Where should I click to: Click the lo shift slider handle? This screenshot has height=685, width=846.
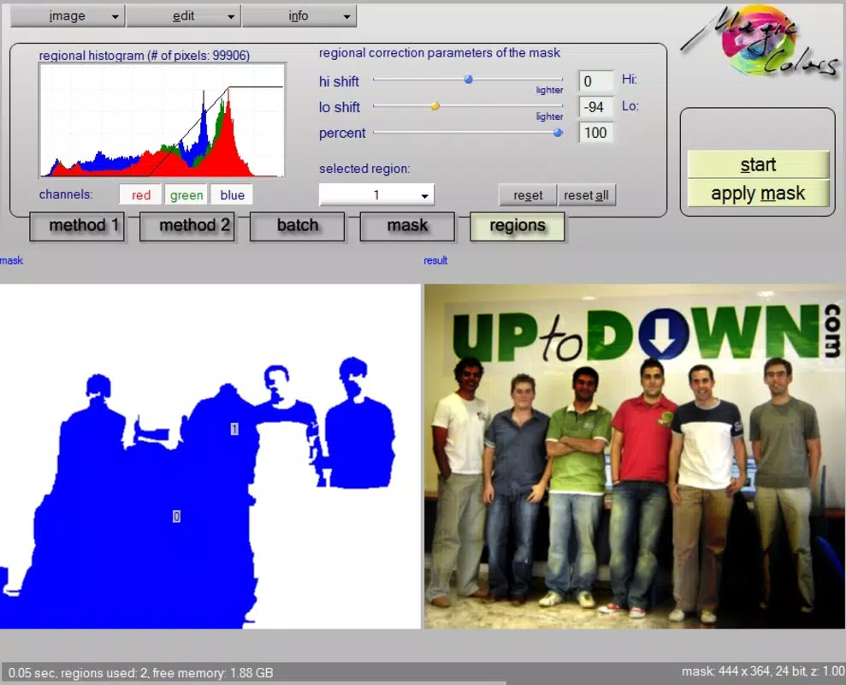pyautogui.click(x=435, y=106)
